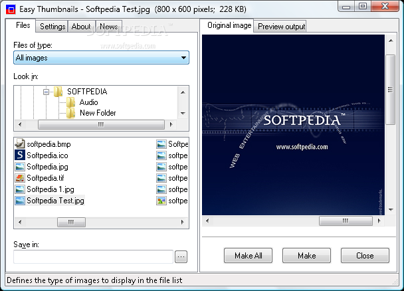Viewport: 404px width, 291px height.
Task: Select Softpedia.tif in the file list
Action: point(45,178)
